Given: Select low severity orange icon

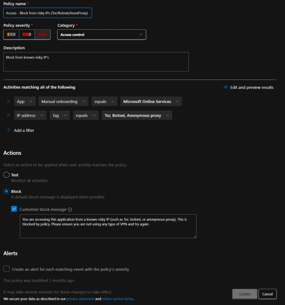Looking at the screenshot, I should (x=11, y=35).
